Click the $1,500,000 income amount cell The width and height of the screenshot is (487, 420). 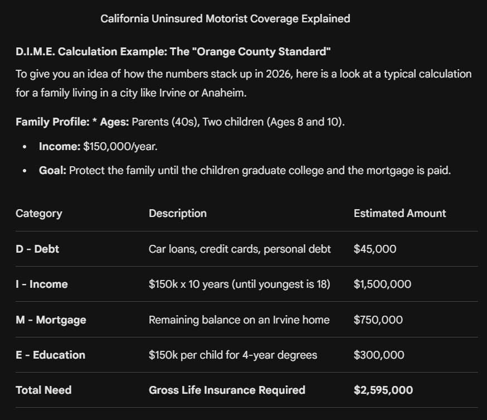[x=382, y=284]
